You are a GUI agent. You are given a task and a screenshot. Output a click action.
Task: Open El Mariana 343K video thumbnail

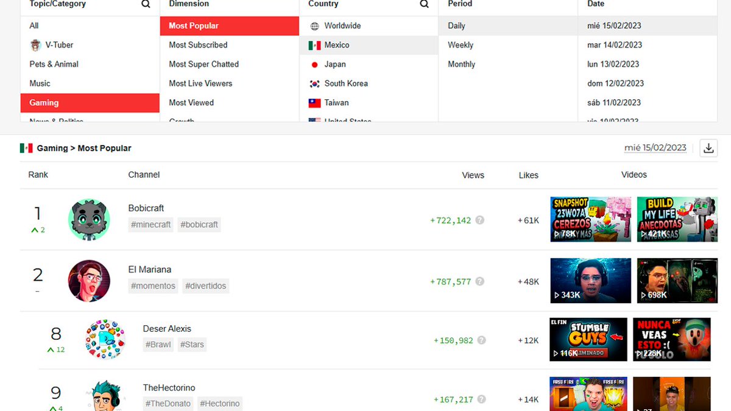pos(591,281)
